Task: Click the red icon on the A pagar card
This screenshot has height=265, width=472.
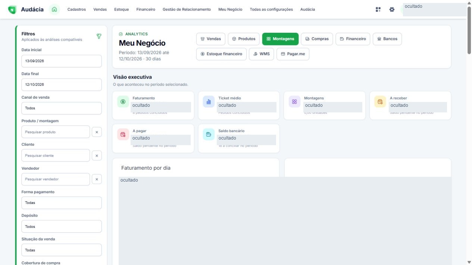Action: 123,134
